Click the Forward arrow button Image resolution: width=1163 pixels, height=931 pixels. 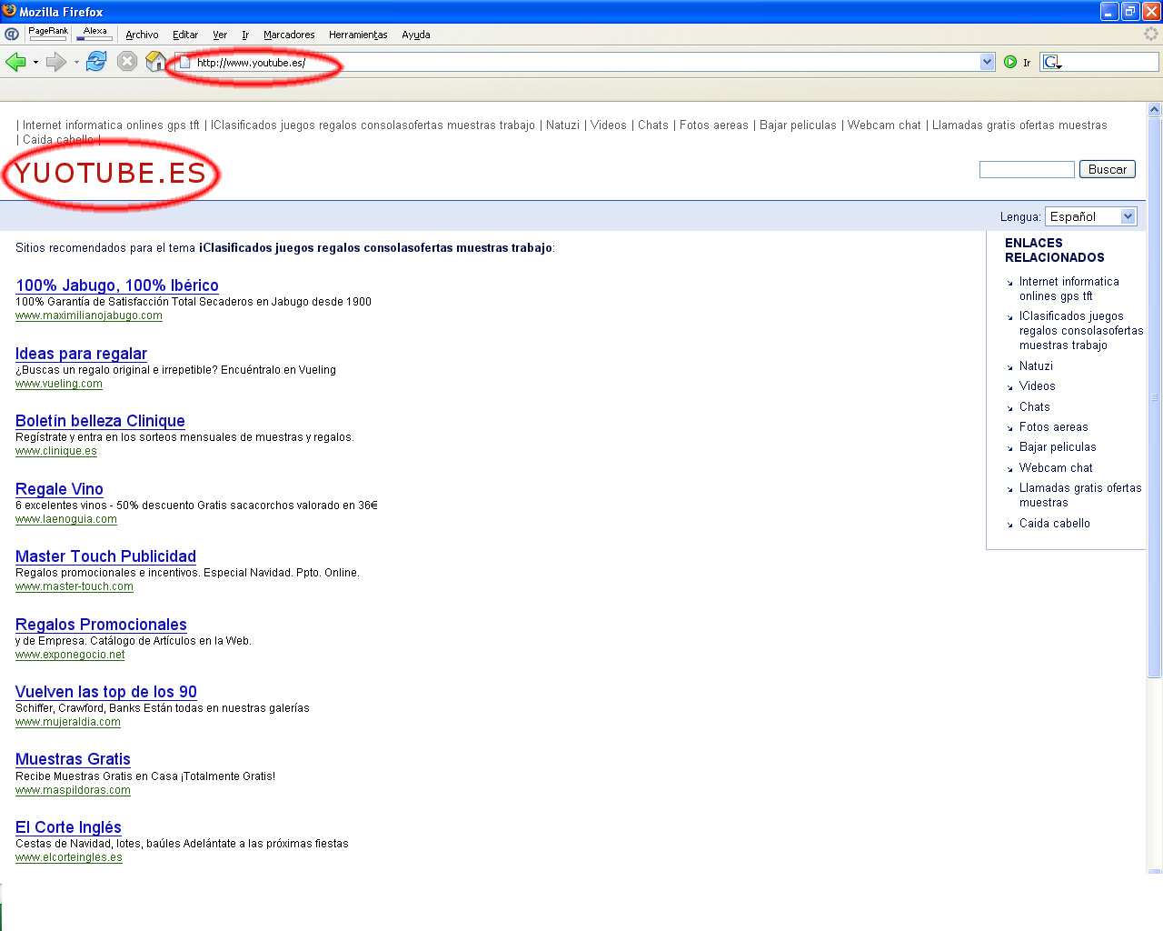click(55, 62)
